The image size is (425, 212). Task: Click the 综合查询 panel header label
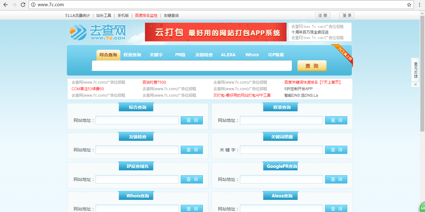[x=136, y=107]
